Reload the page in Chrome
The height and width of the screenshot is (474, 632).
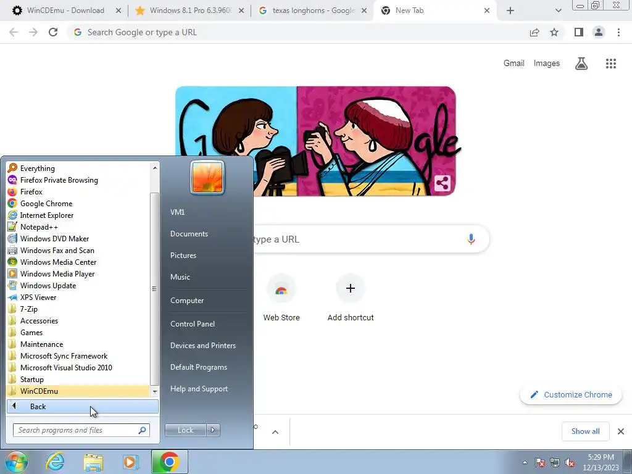tap(53, 32)
